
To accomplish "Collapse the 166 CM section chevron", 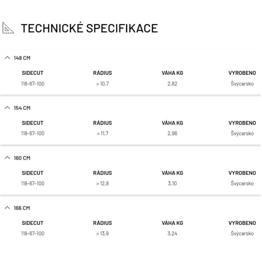I will coord(7,208).
